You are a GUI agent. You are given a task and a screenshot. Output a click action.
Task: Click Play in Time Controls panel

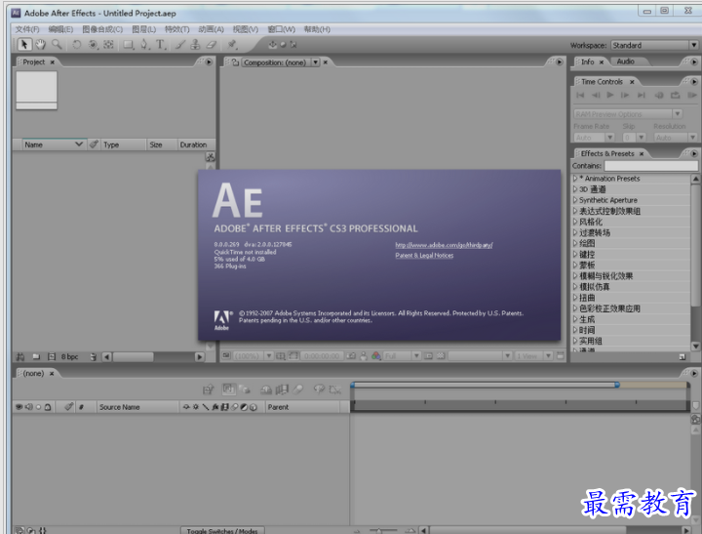pyautogui.click(x=609, y=95)
